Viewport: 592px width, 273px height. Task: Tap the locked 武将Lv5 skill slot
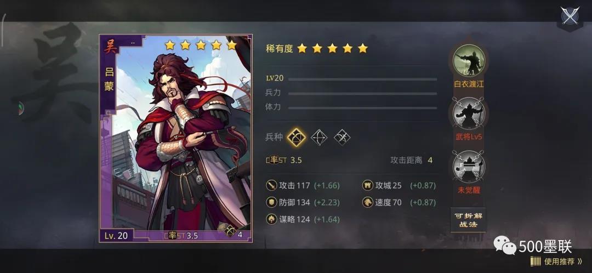(469, 113)
